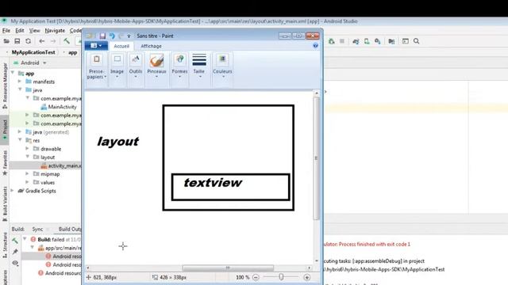Click the SDK Manager icon
Viewport: 508px width, 285px height.
[x=378, y=41]
